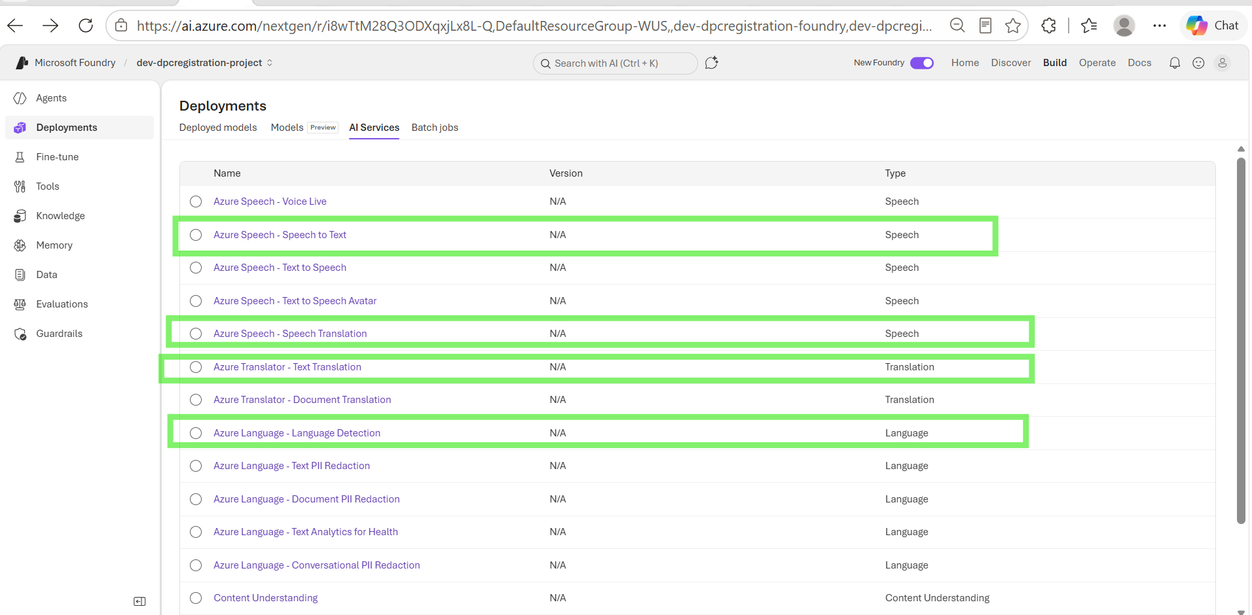Bookmark page with the star icon
1252x615 pixels.
[1013, 26]
